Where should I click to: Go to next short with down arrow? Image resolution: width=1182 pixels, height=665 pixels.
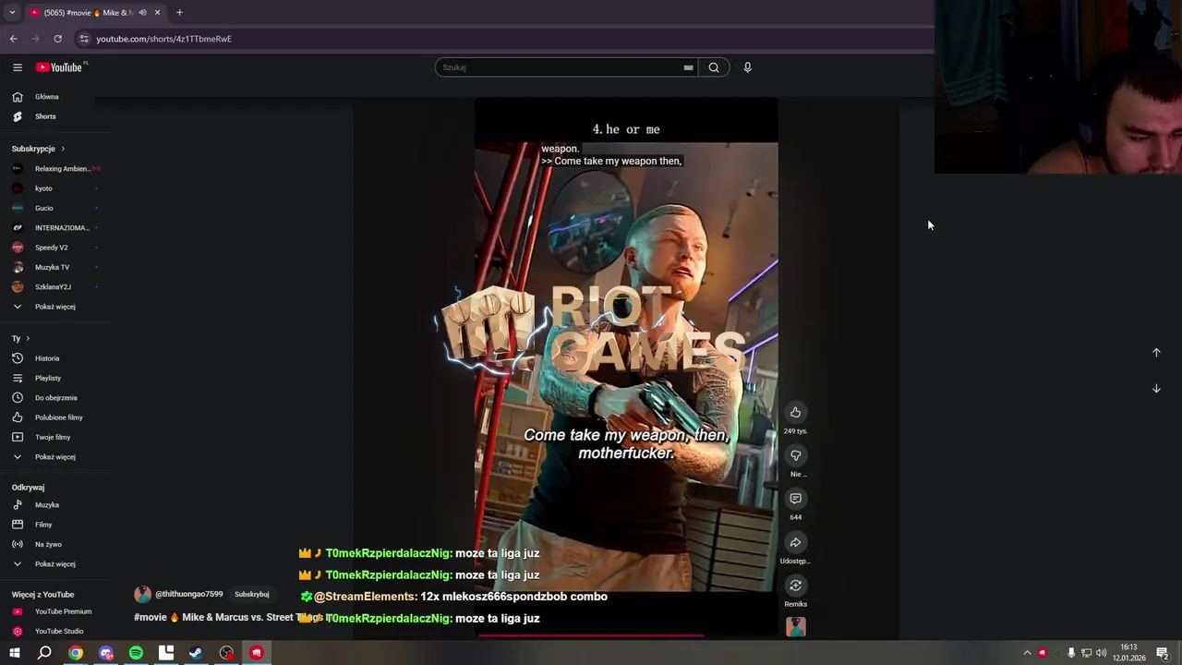(1156, 389)
